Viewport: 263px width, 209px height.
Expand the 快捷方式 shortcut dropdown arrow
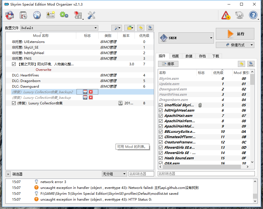click(x=252, y=45)
